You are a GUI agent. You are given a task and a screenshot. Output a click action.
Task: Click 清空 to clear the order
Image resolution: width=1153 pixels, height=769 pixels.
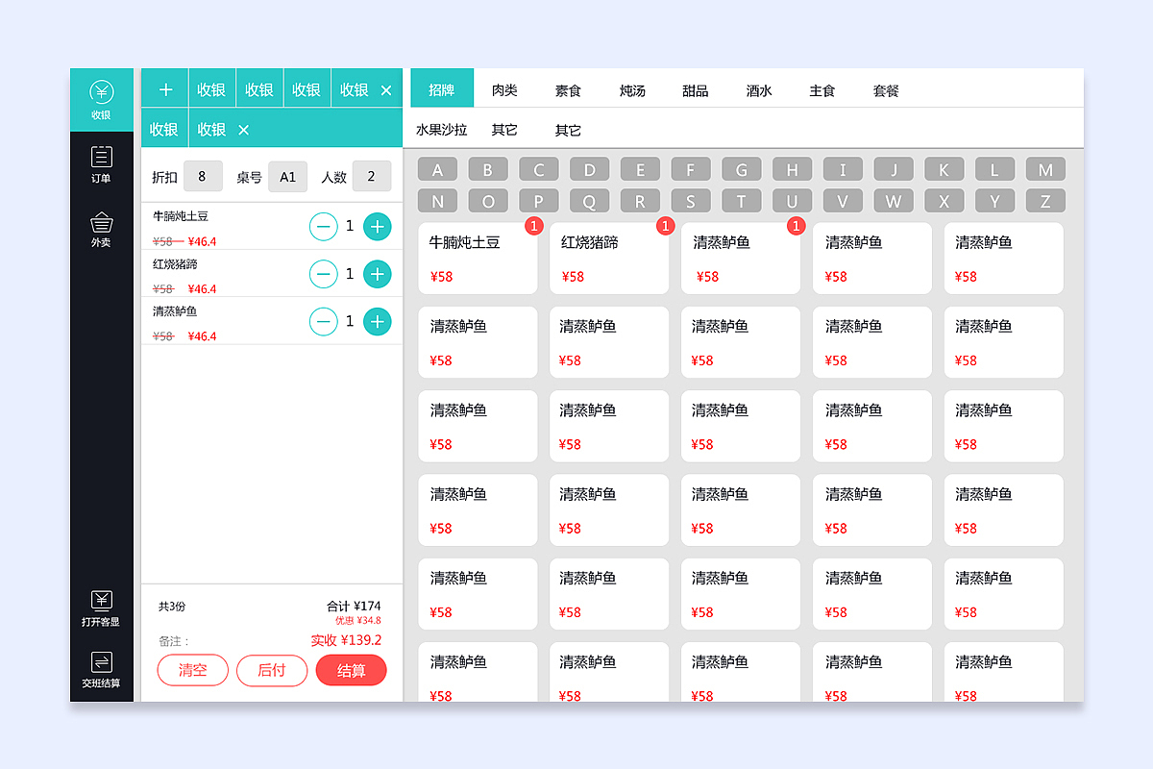192,670
